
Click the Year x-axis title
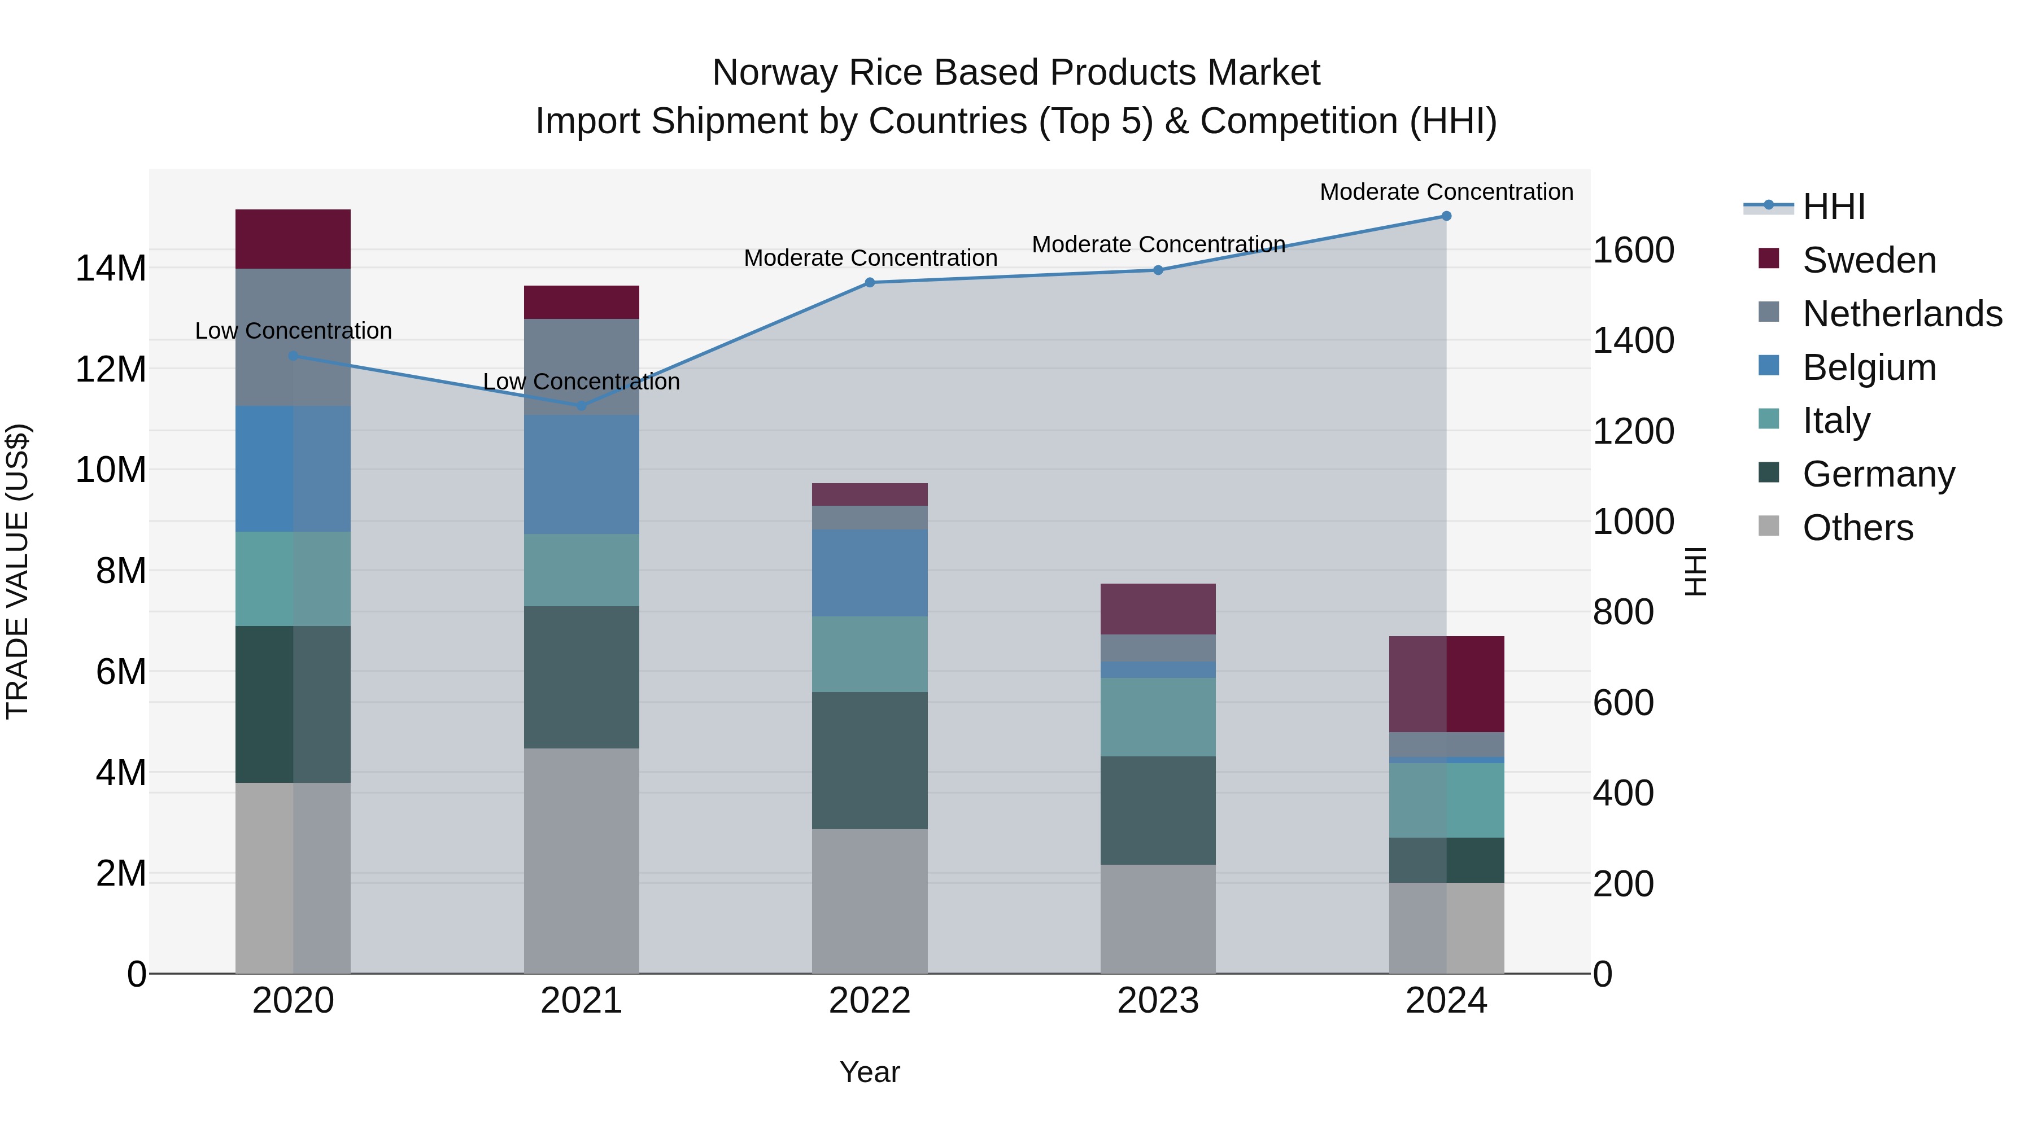[870, 1072]
